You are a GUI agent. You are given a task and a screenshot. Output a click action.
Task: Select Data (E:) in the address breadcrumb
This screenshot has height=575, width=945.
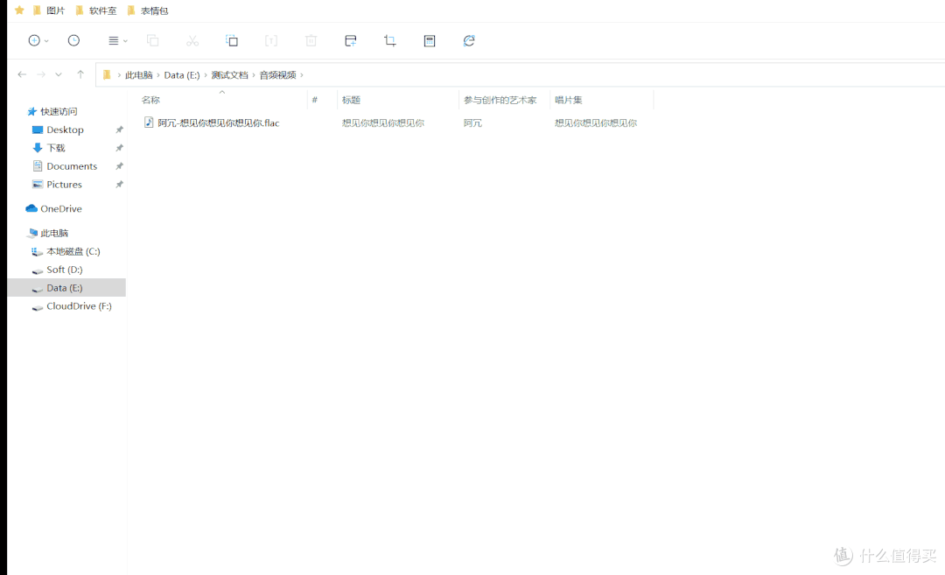click(x=182, y=74)
